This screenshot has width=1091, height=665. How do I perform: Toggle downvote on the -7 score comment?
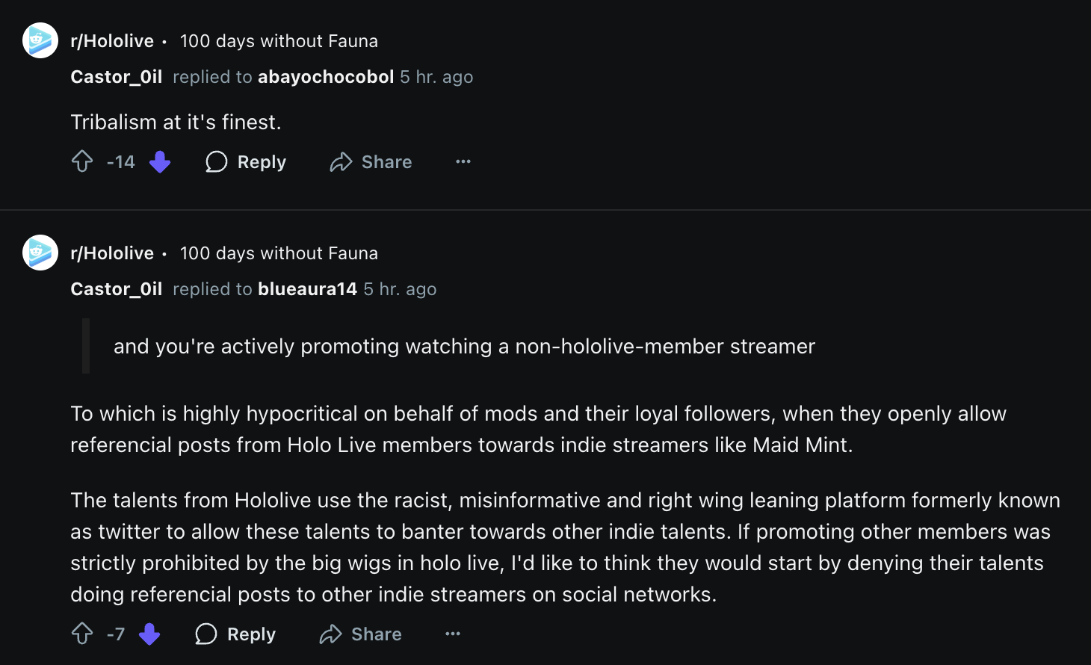pyautogui.click(x=149, y=634)
